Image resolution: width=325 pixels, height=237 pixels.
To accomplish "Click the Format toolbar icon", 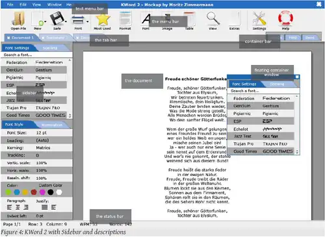I will [x=125, y=19].
